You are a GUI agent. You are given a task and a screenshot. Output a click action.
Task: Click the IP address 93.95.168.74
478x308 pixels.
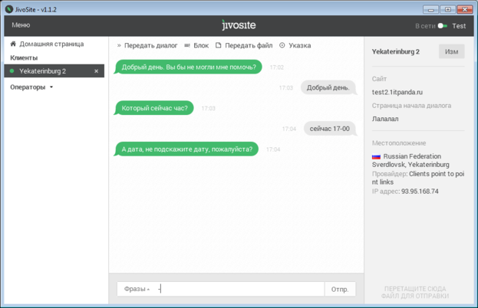[x=420, y=192]
